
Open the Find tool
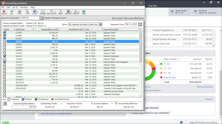click(x=27, y=12)
